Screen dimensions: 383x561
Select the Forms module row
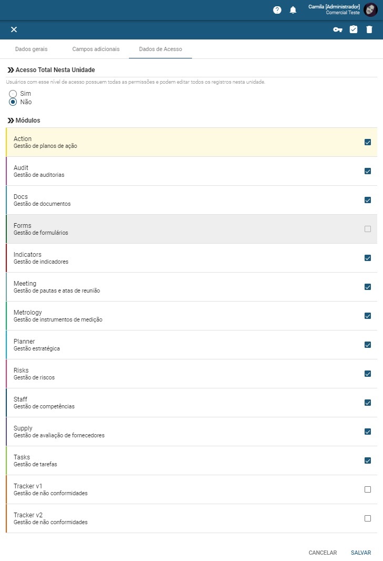(191, 229)
